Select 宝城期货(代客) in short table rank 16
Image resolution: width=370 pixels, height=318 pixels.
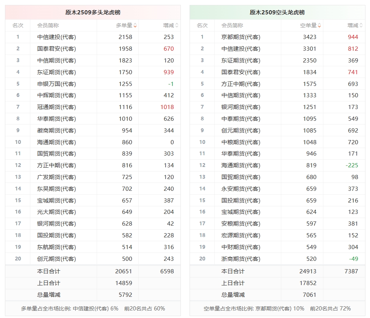click(x=241, y=212)
